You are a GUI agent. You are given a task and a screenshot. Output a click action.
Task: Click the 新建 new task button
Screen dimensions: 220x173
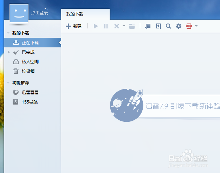[x=74, y=26]
